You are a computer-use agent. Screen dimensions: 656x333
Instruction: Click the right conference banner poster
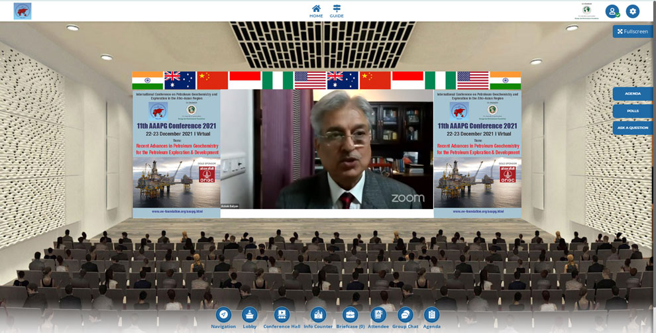click(x=477, y=154)
